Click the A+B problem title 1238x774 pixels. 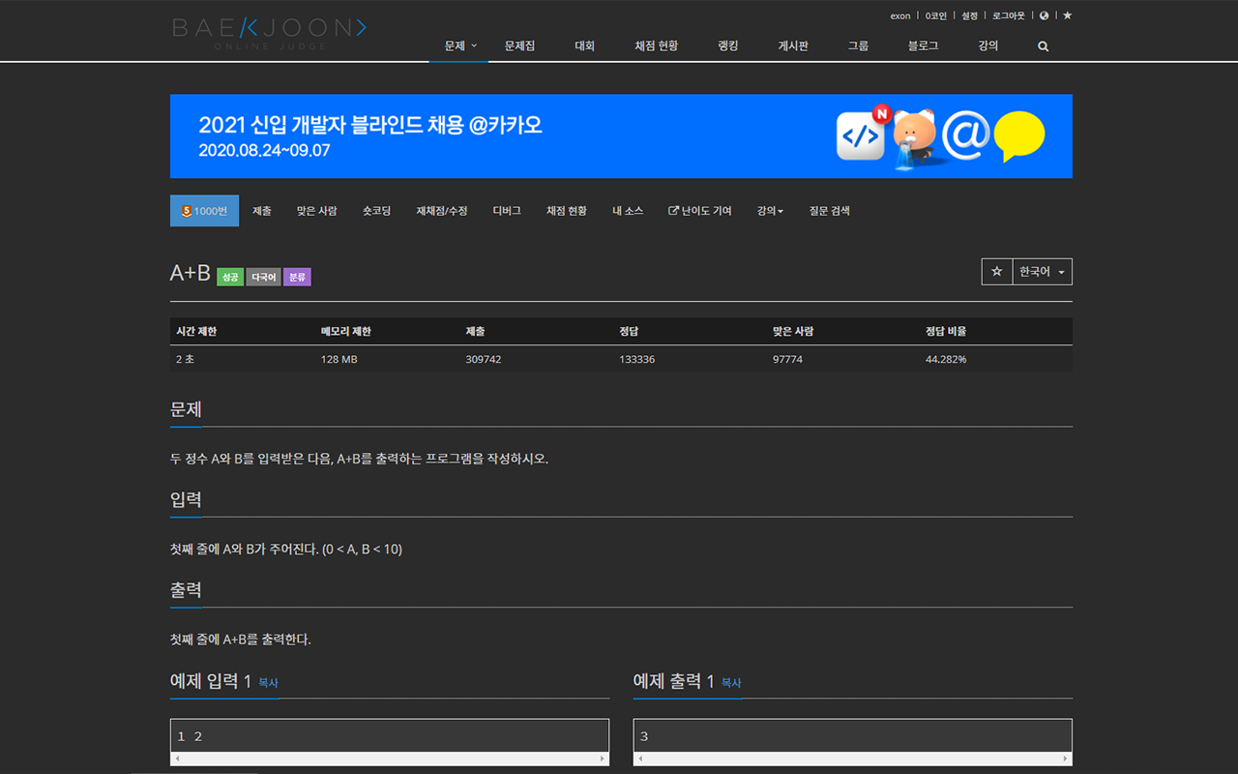pyautogui.click(x=191, y=273)
